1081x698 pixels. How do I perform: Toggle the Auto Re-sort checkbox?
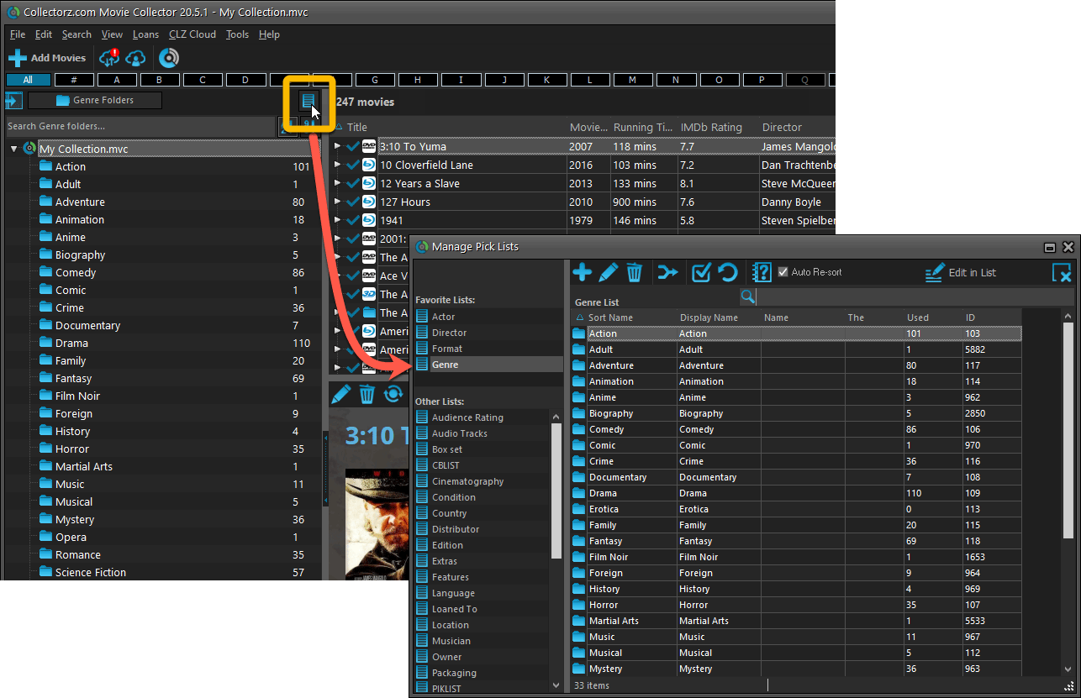(x=783, y=272)
